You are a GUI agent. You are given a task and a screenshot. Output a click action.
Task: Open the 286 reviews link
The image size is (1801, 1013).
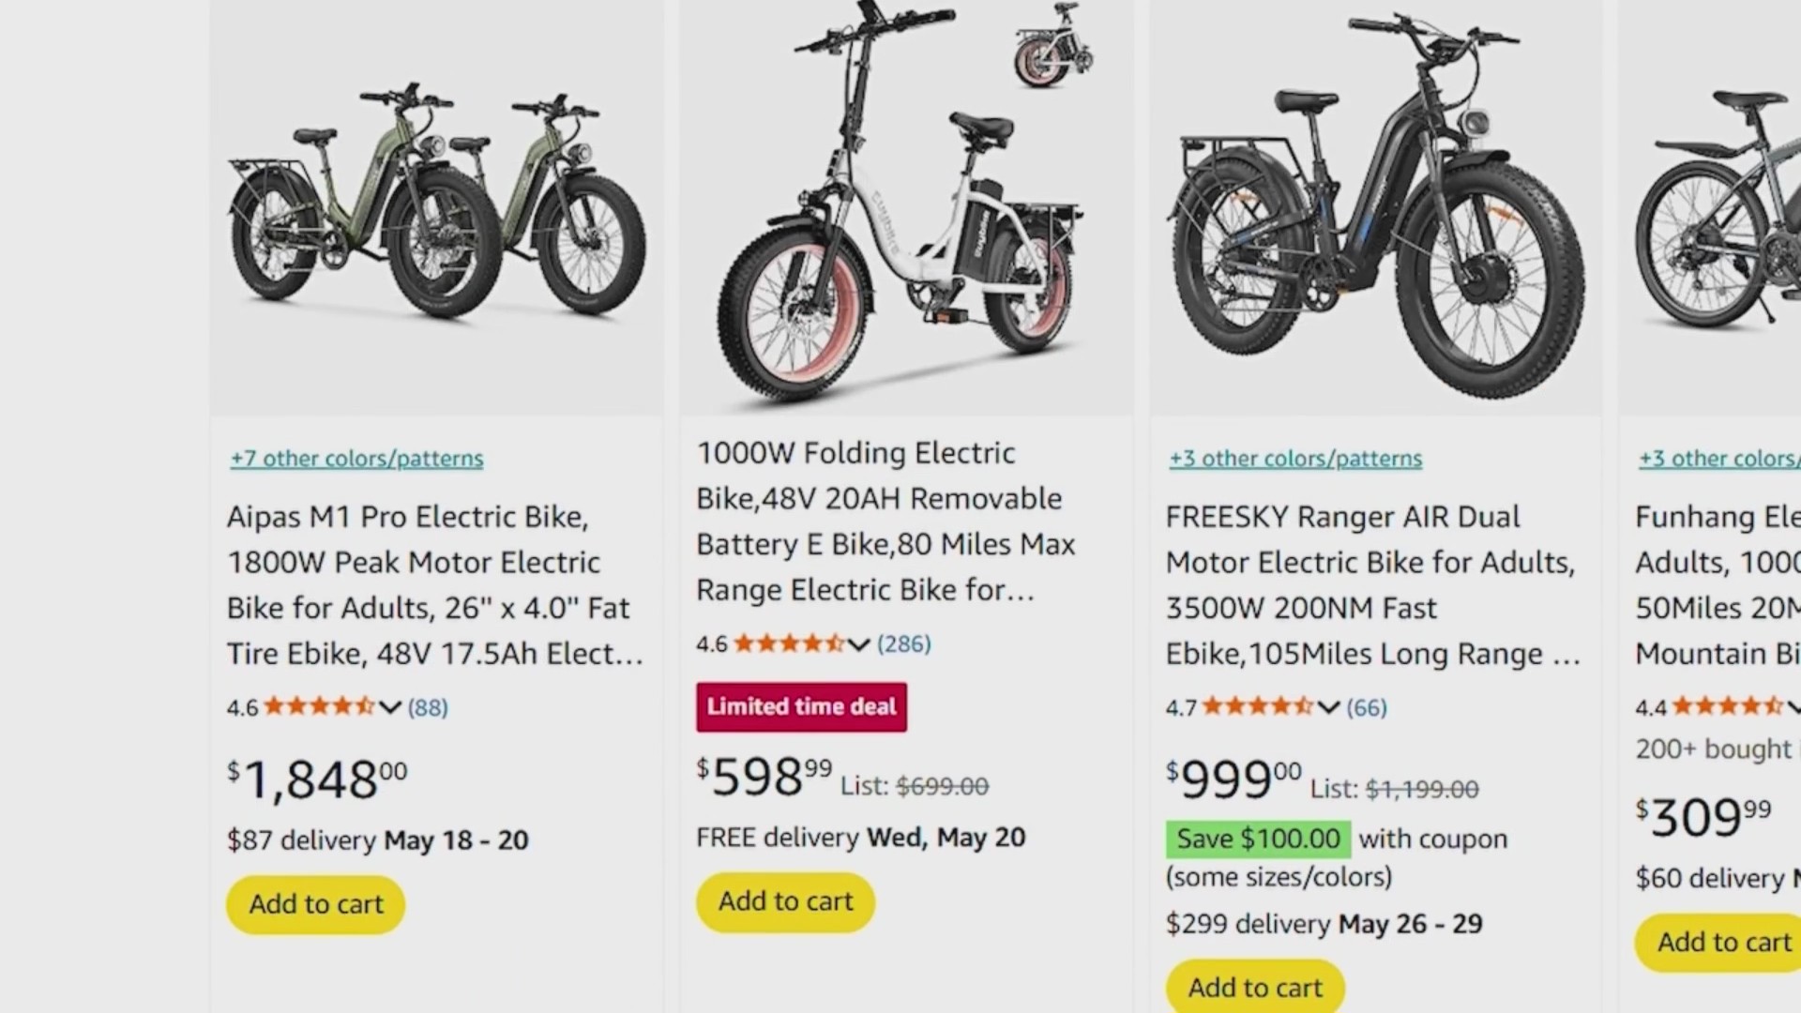pos(904,644)
